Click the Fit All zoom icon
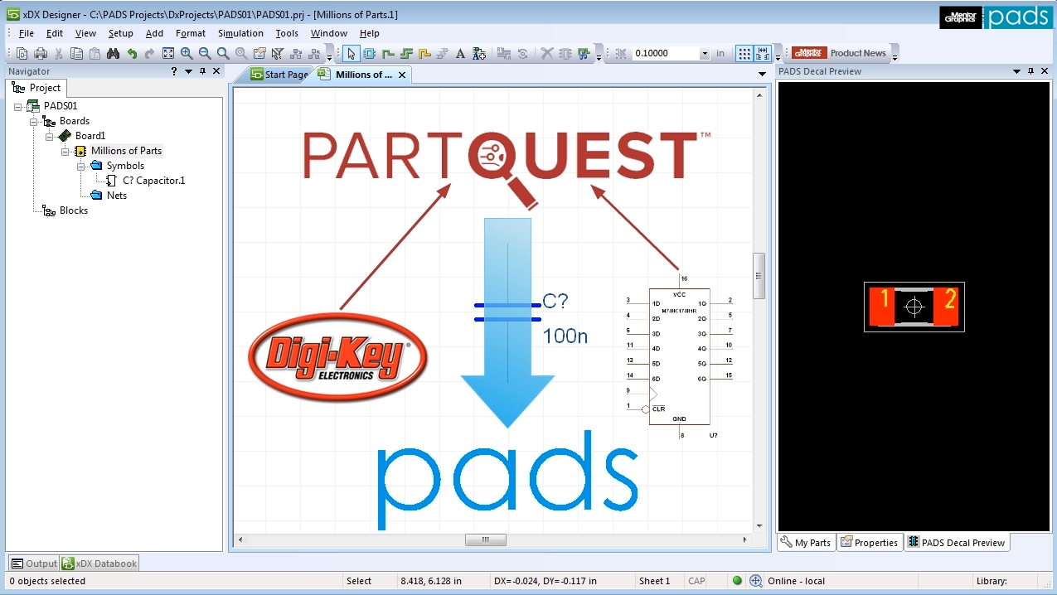This screenshot has width=1057, height=595. pos(168,54)
